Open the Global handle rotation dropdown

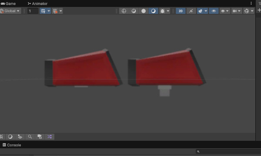pos(10,11)
